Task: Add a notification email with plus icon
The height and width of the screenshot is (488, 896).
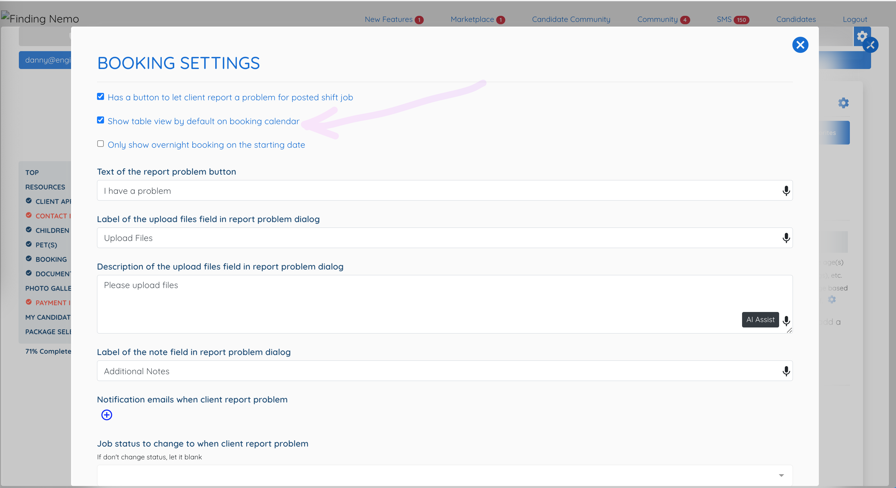Action: coord(107,415)
